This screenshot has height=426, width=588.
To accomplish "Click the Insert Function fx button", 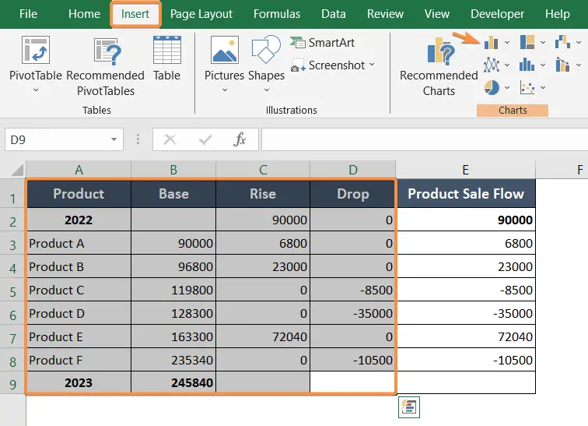I will 240,139.
